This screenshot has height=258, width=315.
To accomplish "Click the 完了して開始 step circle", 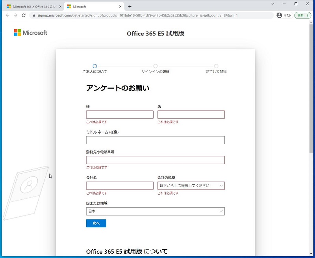I will click(x=216, y=66).
